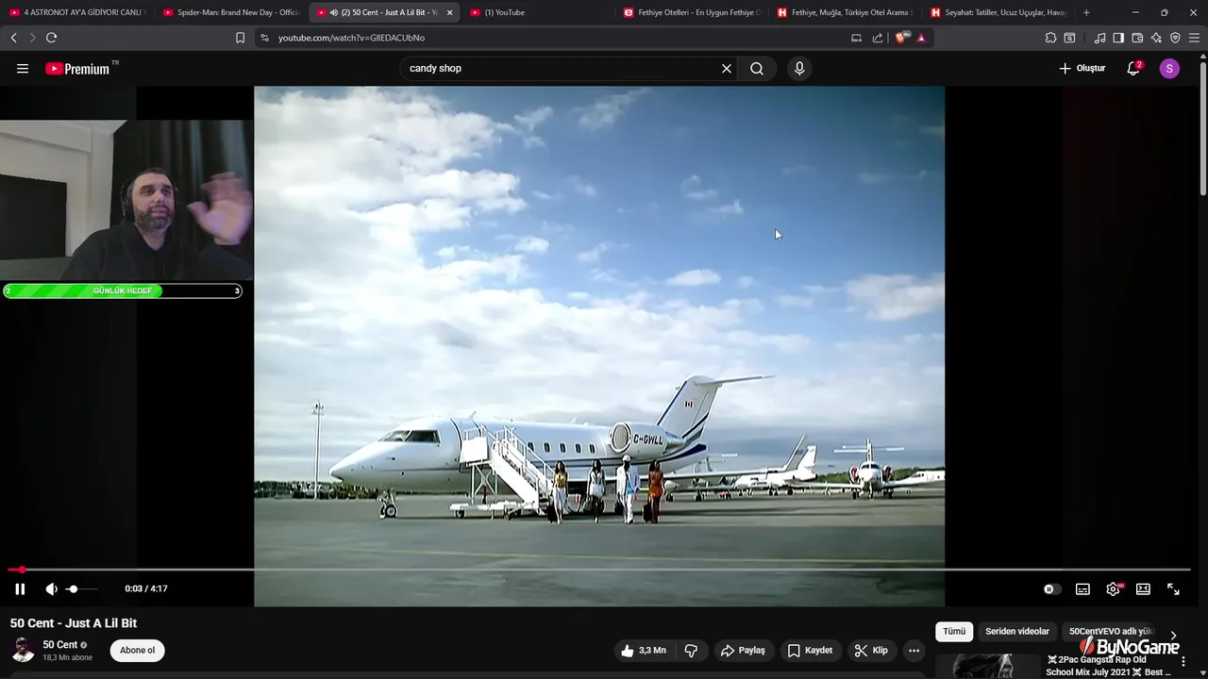The width and height of the screenshot is (1208, 679).
Task: Open the Oluştur create menu
Action: coord(1082,68)
